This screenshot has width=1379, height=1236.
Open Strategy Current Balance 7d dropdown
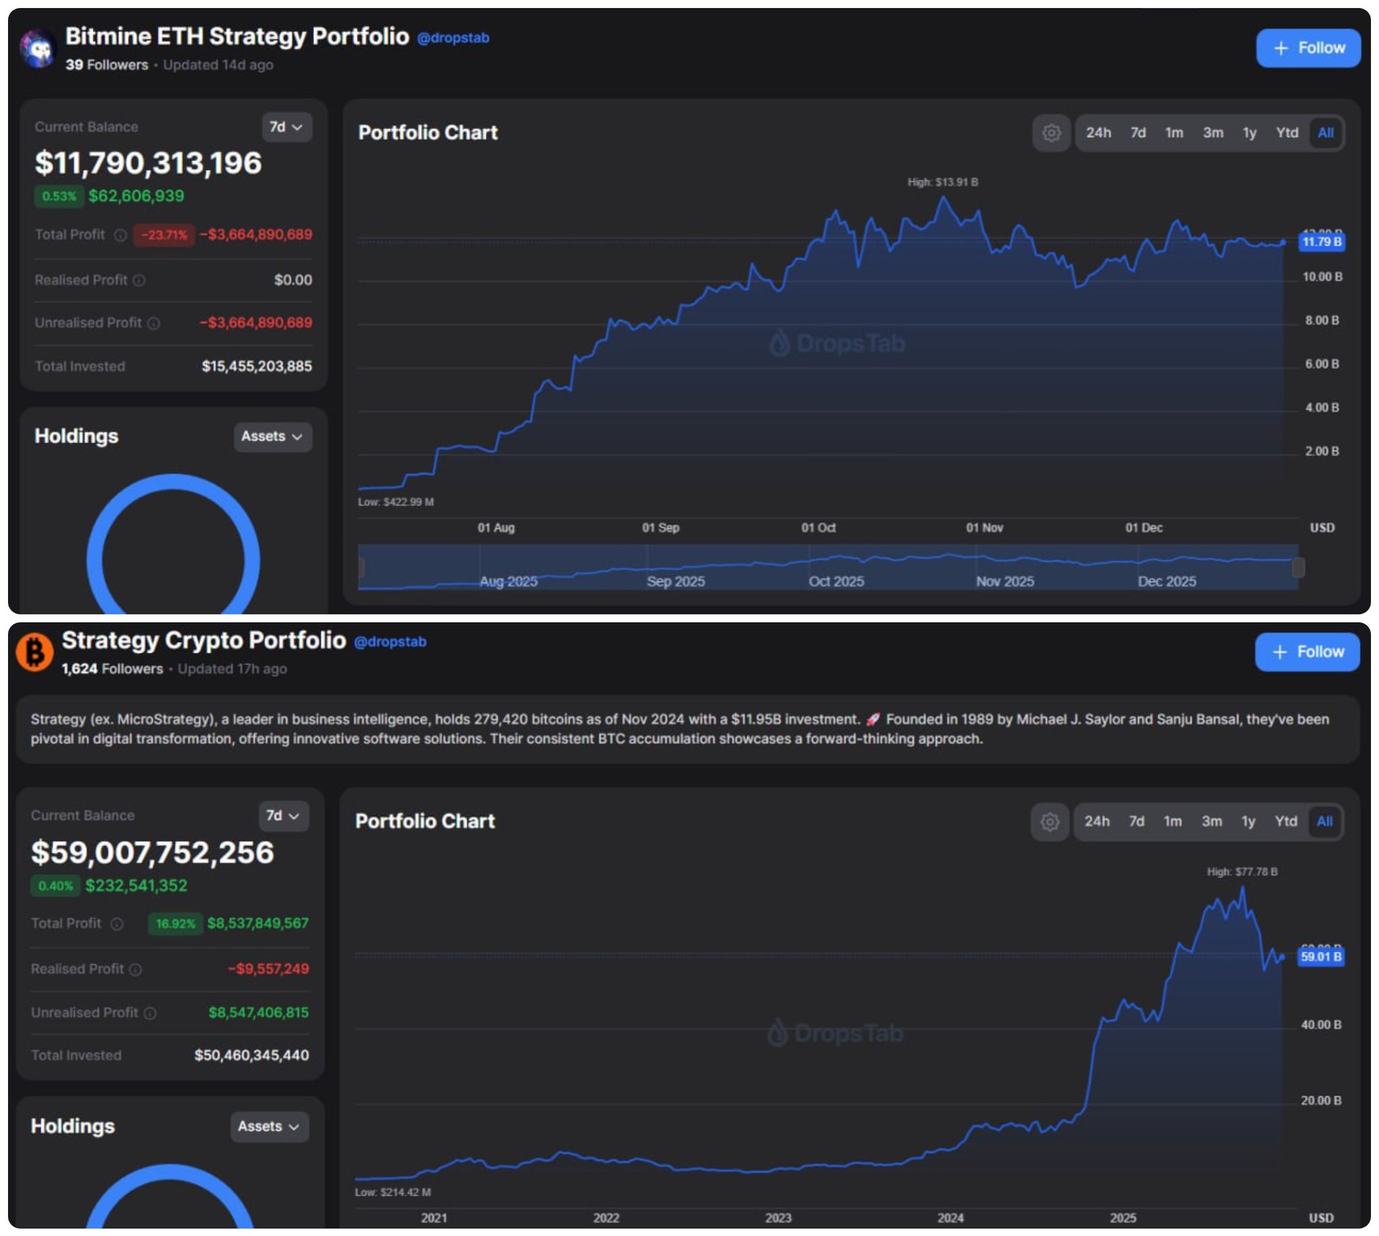283,816
